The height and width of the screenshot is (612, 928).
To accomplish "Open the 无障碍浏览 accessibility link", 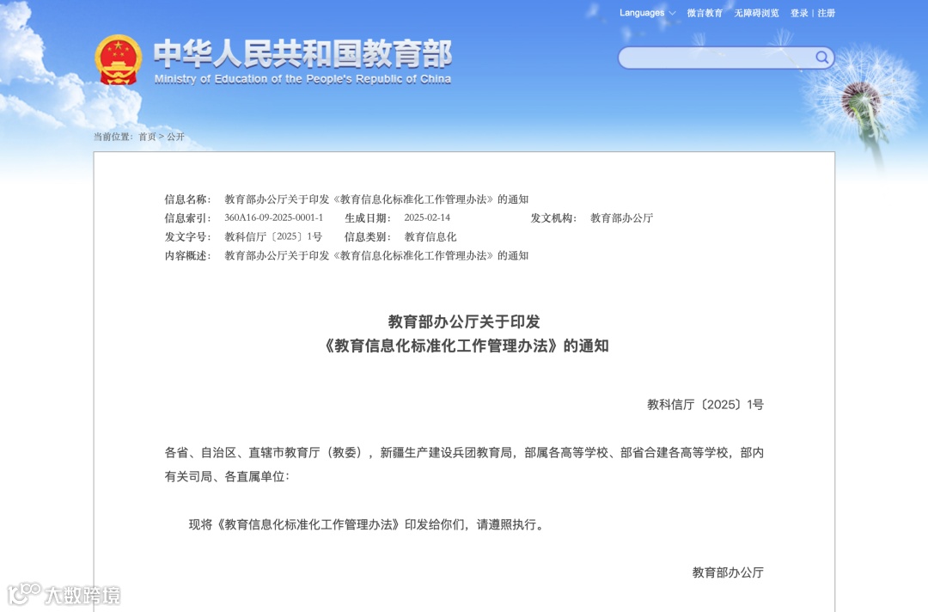I will pyautogui.click(x=756, y=13).
